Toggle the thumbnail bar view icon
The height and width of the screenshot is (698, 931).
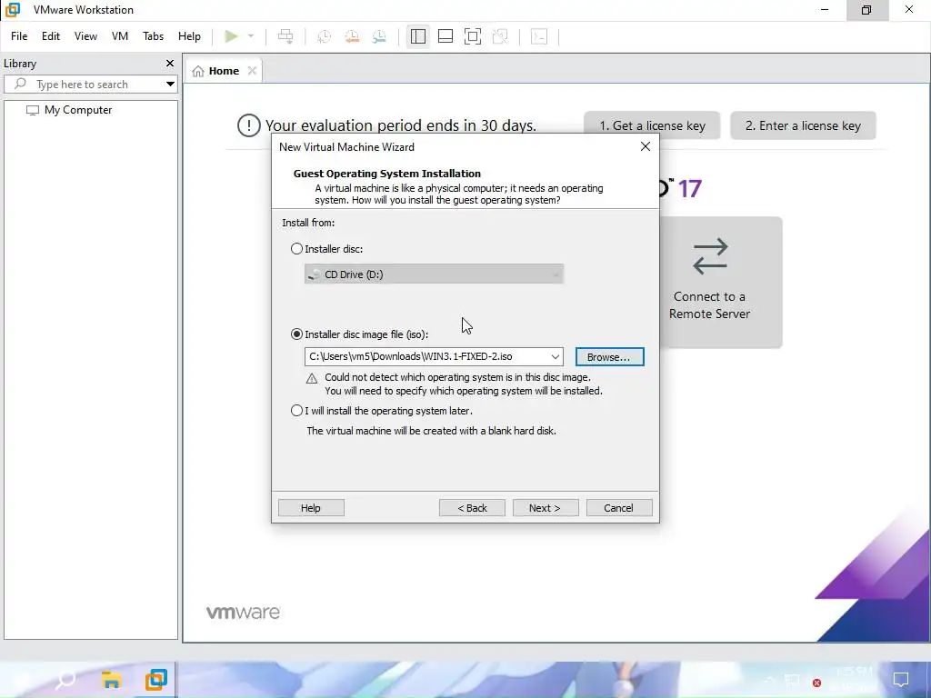445,36
